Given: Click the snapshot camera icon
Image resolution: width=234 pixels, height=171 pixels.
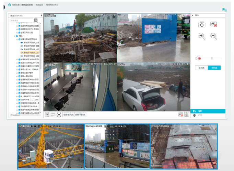Looking at the screenshot, I should 202,24.
